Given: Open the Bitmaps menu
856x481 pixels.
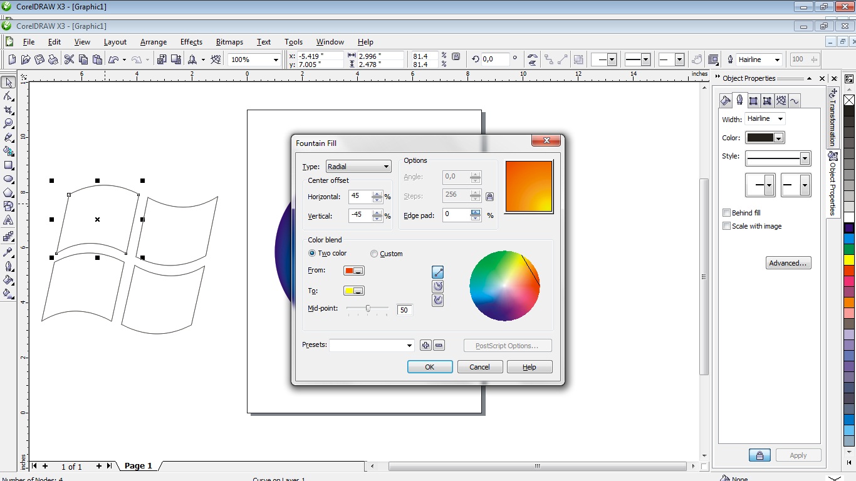Looking at the screenshot, I should tap(229, 42).
